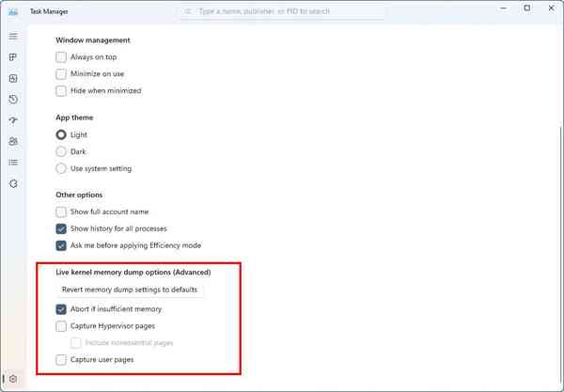Screen dimensions: 564x392
Task: Open the Startup apps page icon
Action: point(13,120)
